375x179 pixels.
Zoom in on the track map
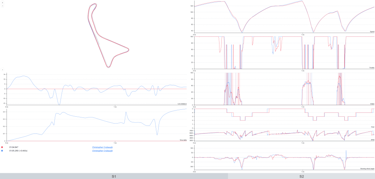(3, 3)
